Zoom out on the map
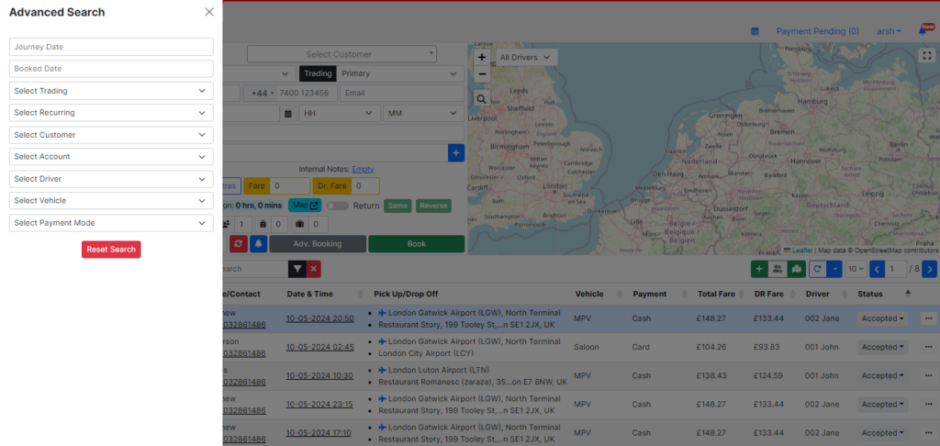 coord(482,74)
